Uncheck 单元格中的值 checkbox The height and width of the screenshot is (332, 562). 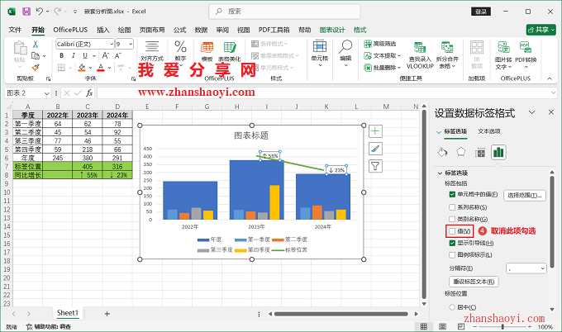tap(452, 194)
